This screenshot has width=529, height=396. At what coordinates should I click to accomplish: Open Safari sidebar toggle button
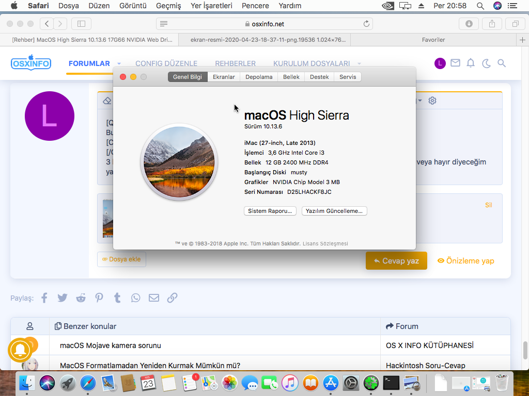pyautogui.click(x=81, y=24)
